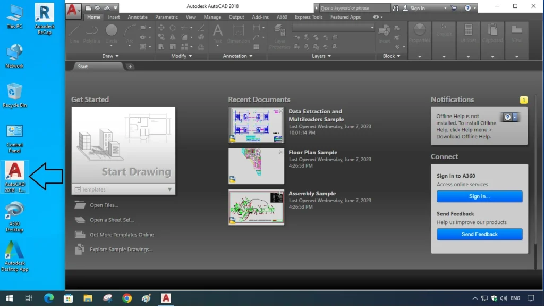Click the Autodesk App Store cart icon
The image size is (544, 307).
point(454,8)
